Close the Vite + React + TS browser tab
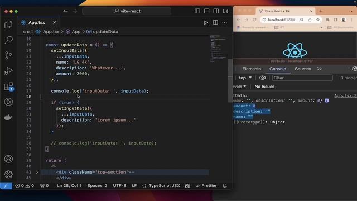Image resolution: width=357 pixels, height=201 pixels. pos(311,11)
